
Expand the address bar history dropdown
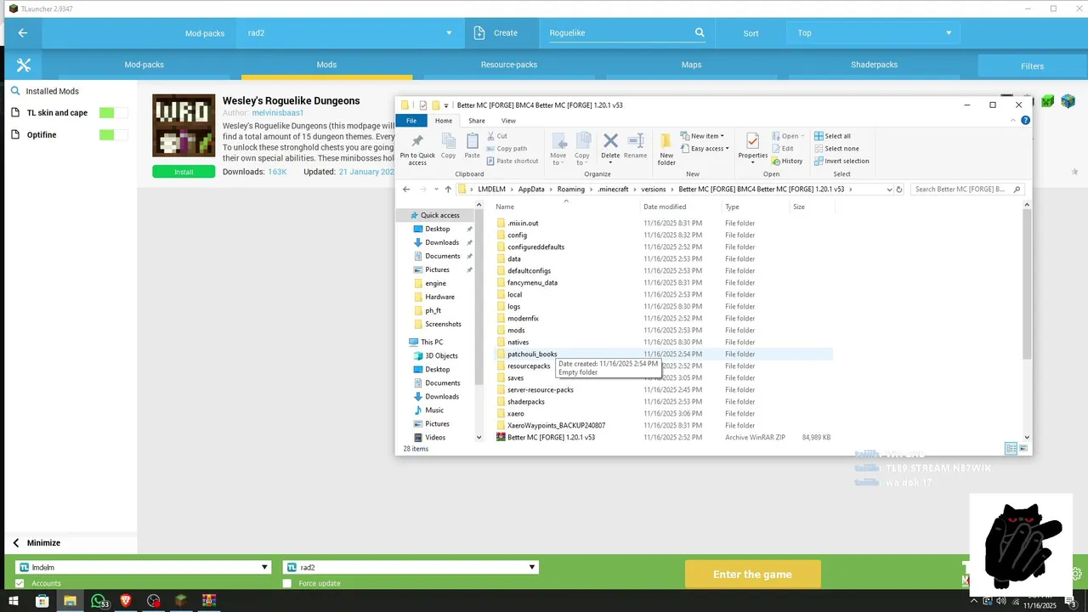click(889, 190)
